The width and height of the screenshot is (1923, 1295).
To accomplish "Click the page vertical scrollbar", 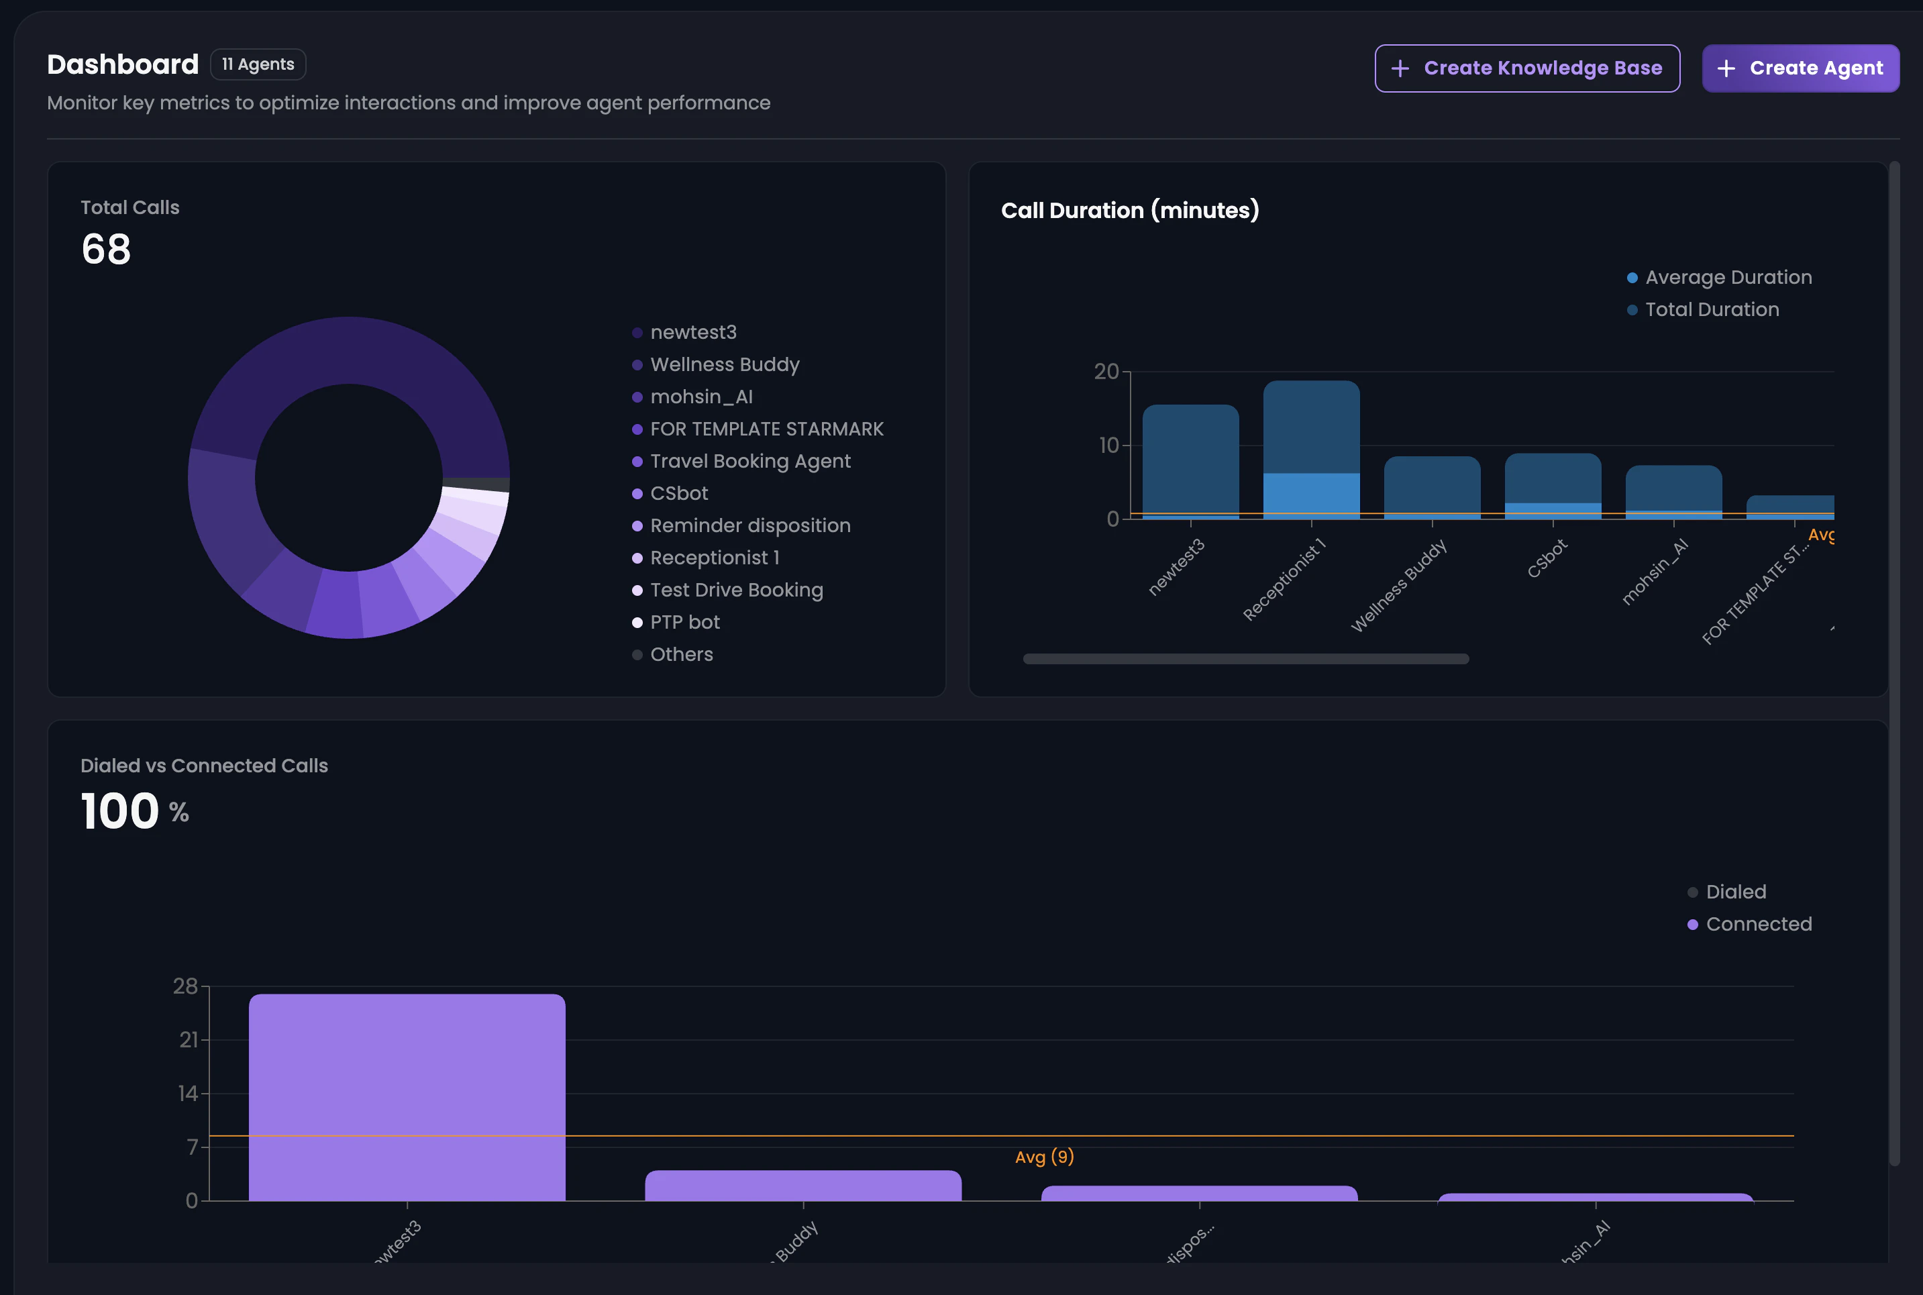I will tap(1894, 661).
